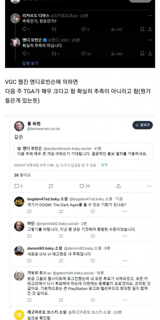
Task: Open 톰 워렌's profile avatar
Action: tap(19, 126)
